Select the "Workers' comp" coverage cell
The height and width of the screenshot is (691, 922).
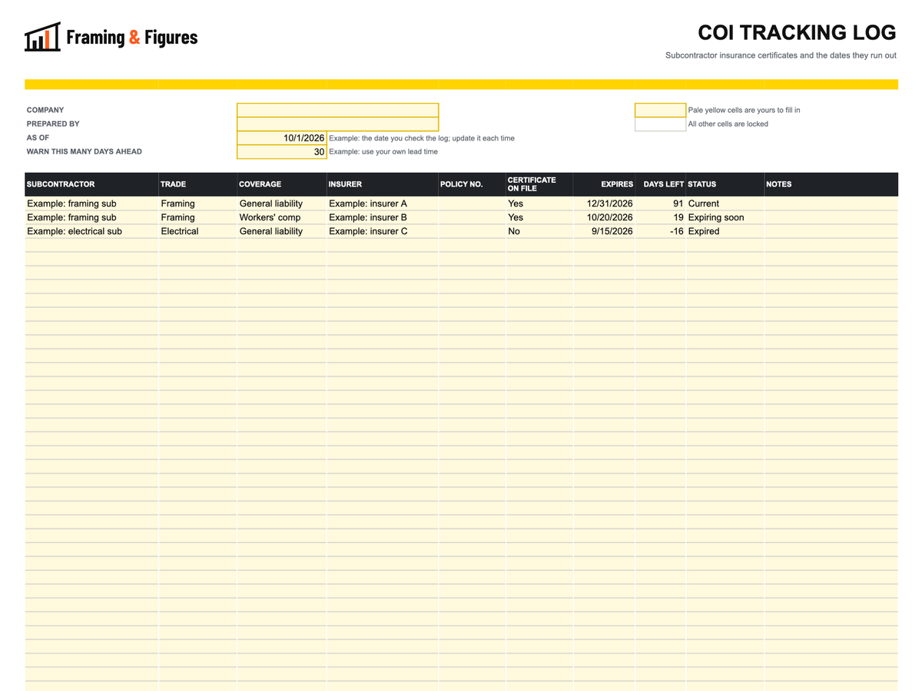click(281, 217)
